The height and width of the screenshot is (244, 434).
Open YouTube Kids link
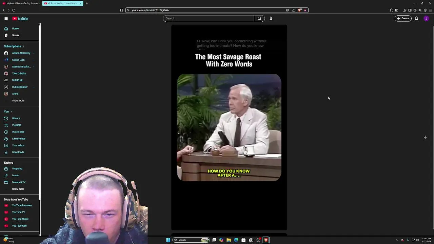[x=19, y=226]
